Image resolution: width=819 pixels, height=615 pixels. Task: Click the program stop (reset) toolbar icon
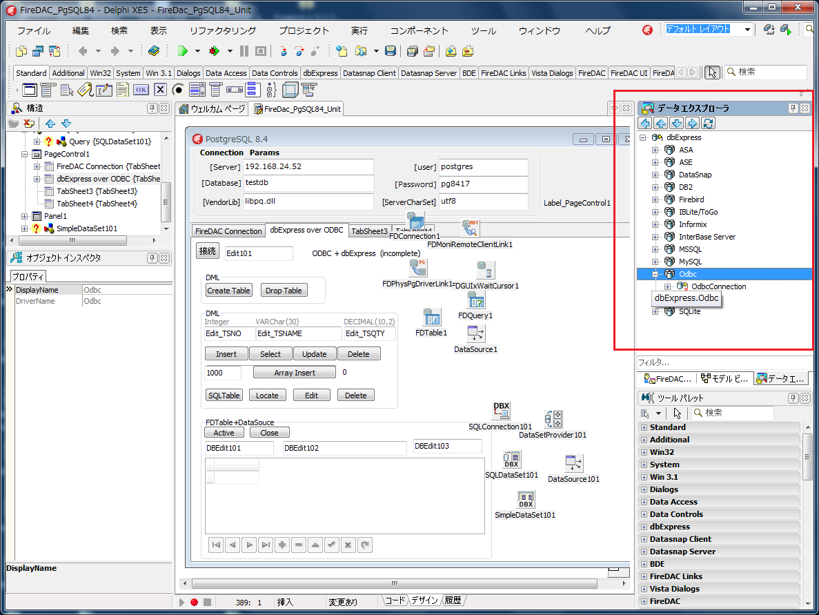click(261, 51)
